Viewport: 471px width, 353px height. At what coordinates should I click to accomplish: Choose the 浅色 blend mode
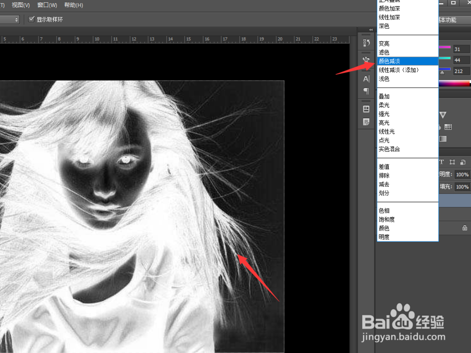[x=407, y=79]
